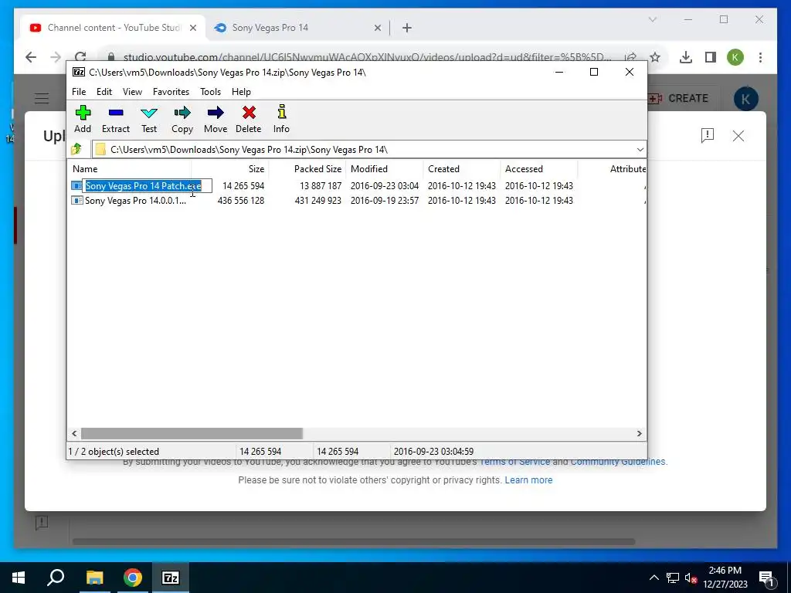Switch to Sony Vegas Pro 14 tab
Screen dimensions: 791x593
point(297,28)
